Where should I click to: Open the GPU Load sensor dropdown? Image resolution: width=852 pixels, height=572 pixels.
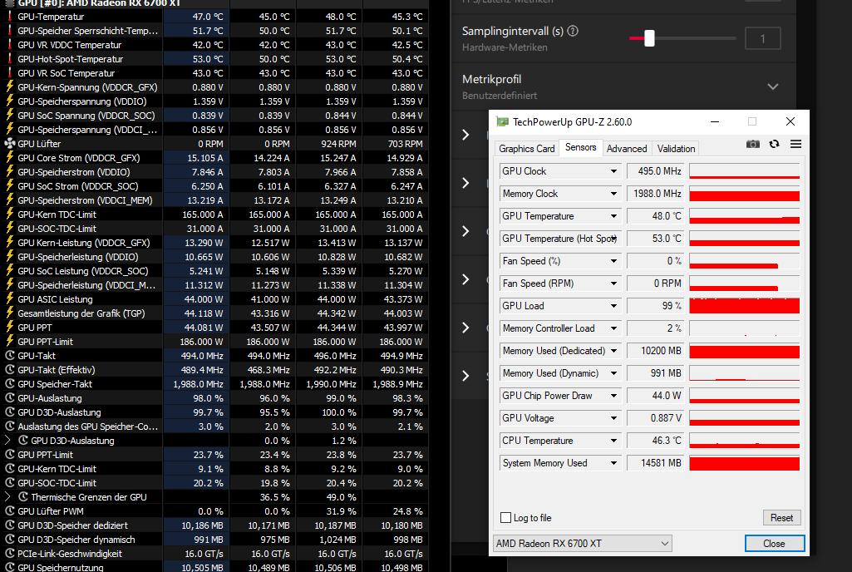pos(613,306)
